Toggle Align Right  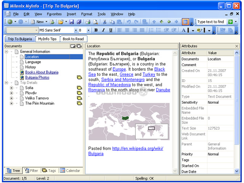coord(135,30)
